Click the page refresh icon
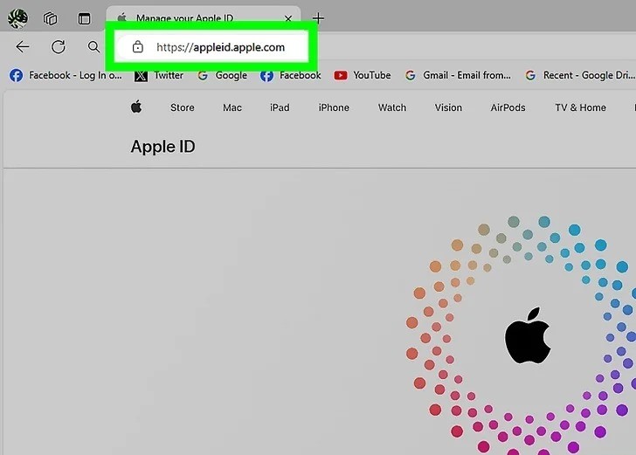Viewport: 636px width, 455px height. pyautogui.click(x=59, y=47)
